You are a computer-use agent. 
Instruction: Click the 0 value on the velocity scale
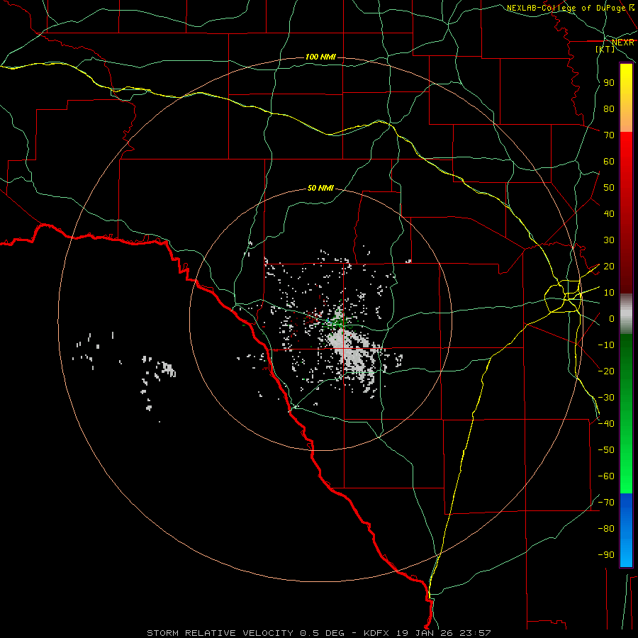(612, 318)
